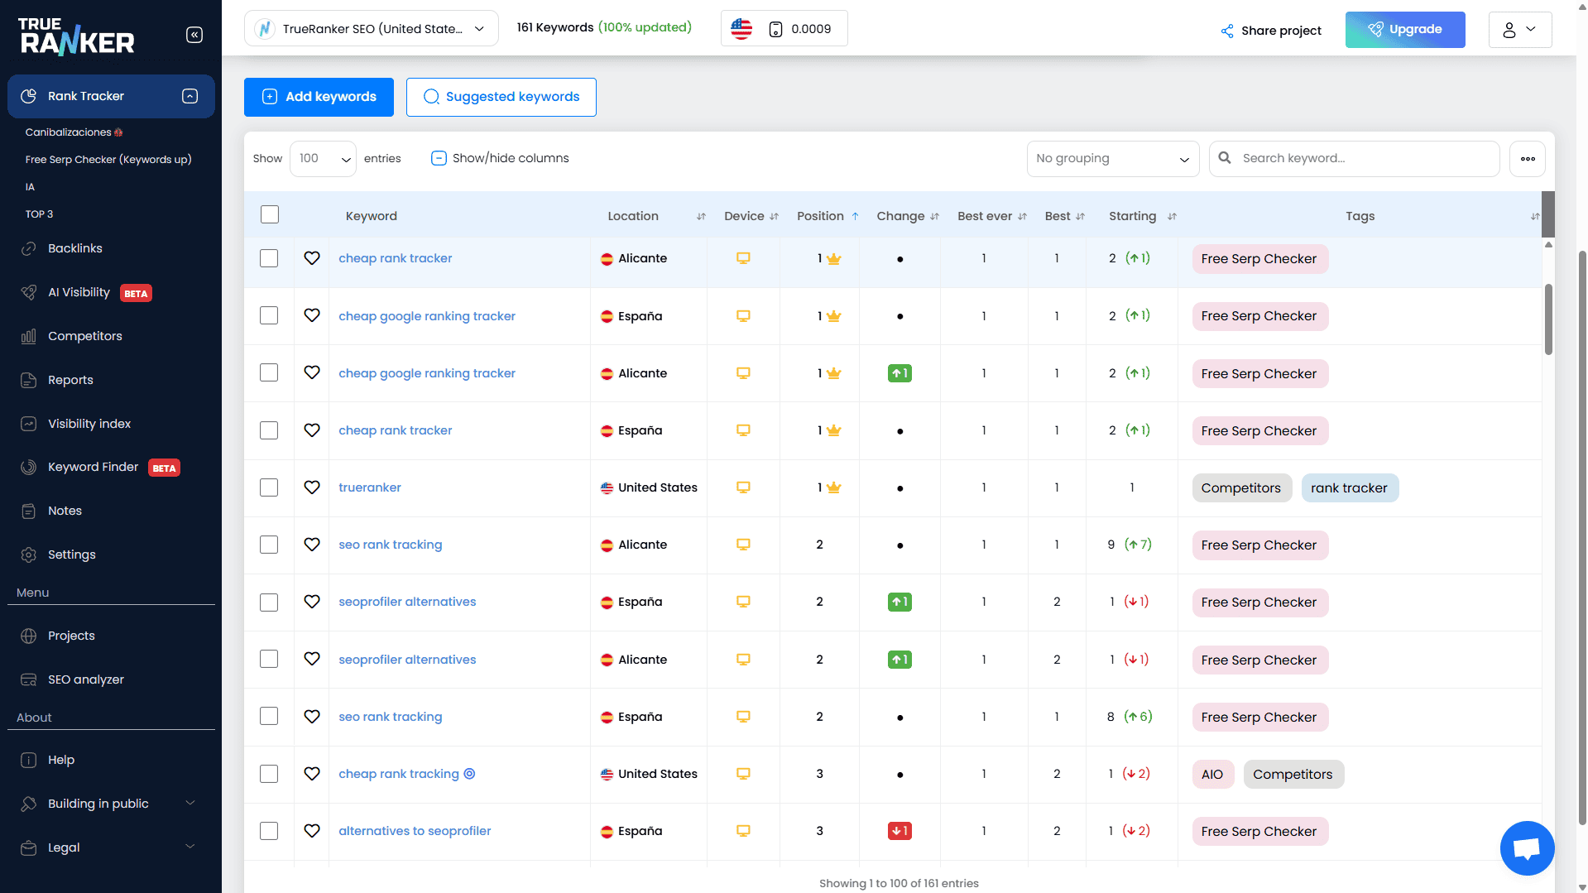Click the three-dots more options button
The width and height of the screenshot is (1588, 893).
coord(1528,158)
